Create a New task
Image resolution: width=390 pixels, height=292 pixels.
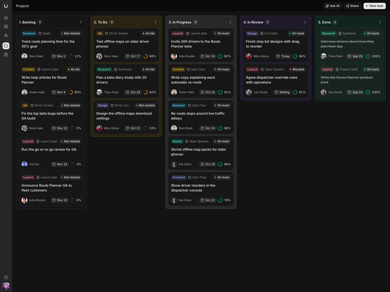click(374, 6)
